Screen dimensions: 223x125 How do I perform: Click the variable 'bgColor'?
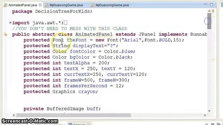click(x=79, y=57)
